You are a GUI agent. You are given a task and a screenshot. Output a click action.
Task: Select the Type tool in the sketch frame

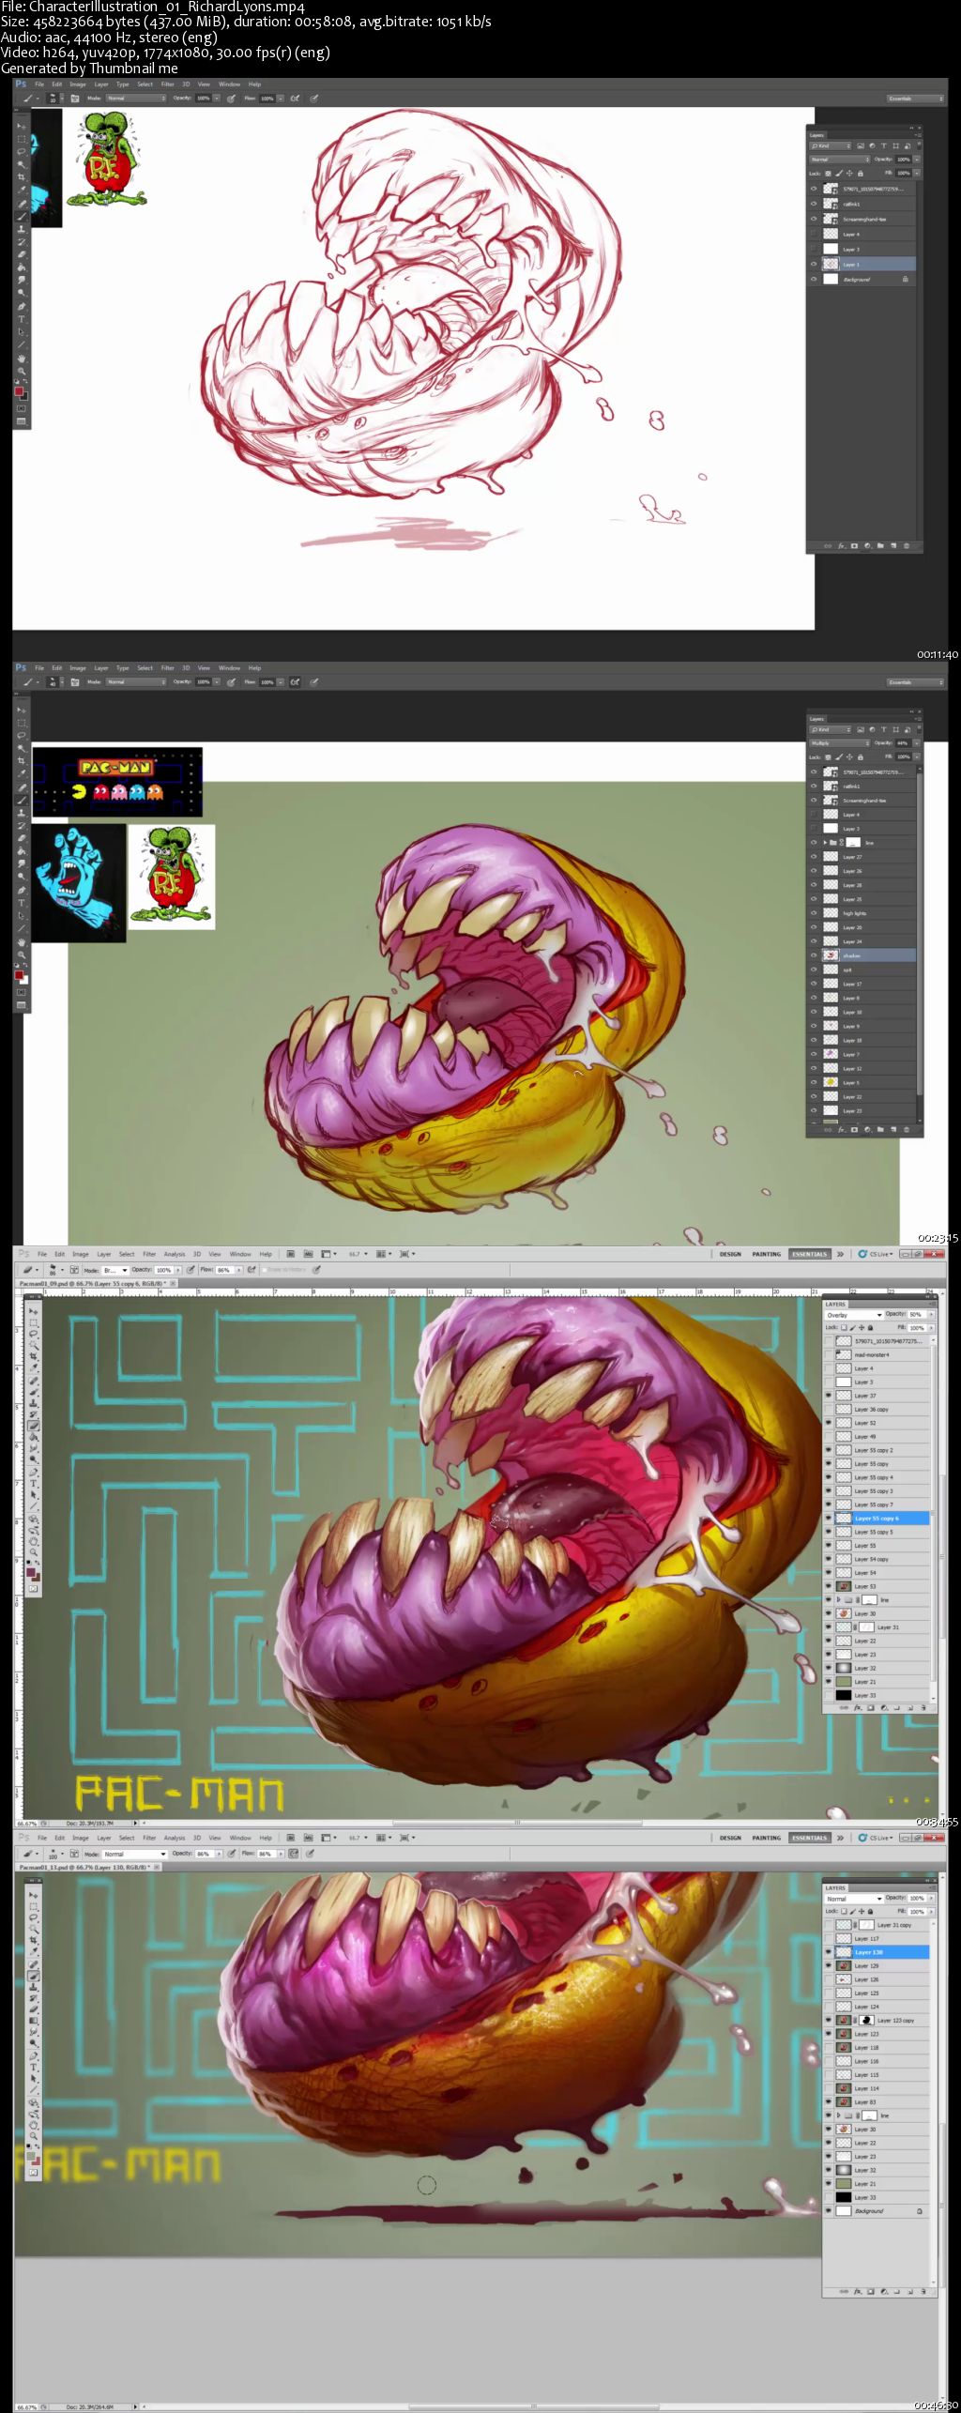click(x=21, y=319)
